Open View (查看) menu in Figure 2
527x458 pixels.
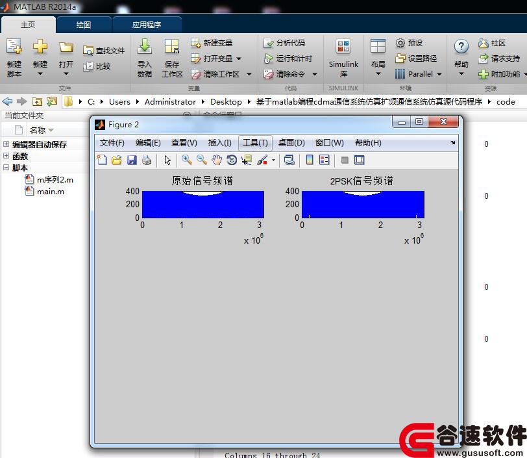pyautogui.click(x=184, y=143)
